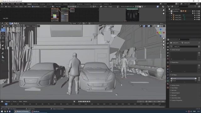Open the Global transform orientation dropdown
201x113 pixels.
click(x=74, y=24)
